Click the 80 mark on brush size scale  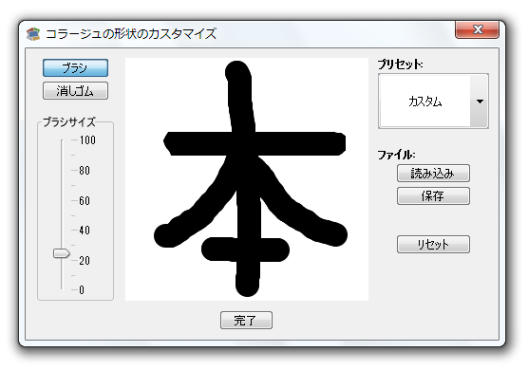tap(85, 171)
